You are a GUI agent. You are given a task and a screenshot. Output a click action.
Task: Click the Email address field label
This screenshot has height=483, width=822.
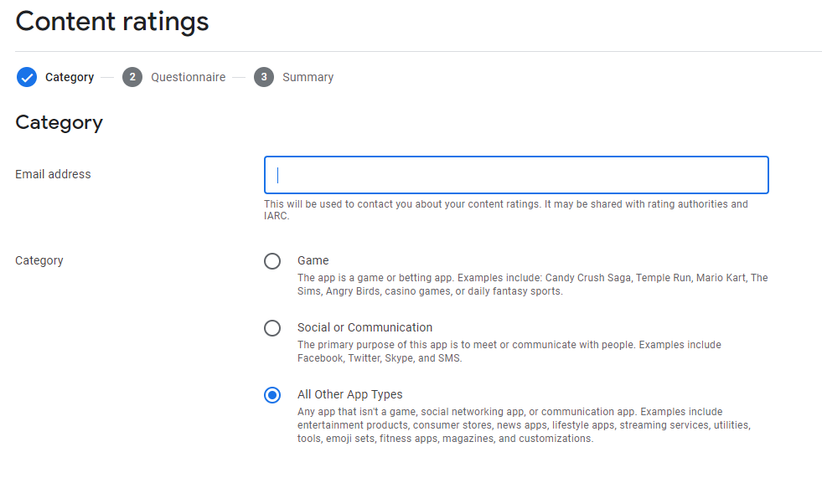click(53, 174)
